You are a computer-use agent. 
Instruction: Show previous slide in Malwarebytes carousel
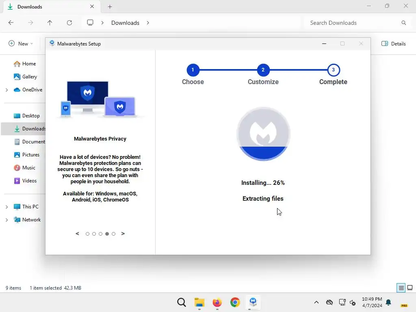[77, 234]
